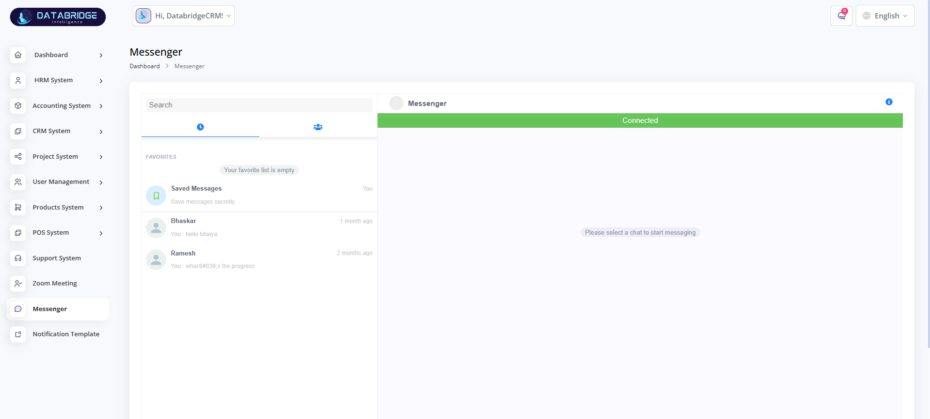Open the Saved Messages conversation
Image resolution: width=930 pixels, height=419 pixels.
tap(259, 195)
